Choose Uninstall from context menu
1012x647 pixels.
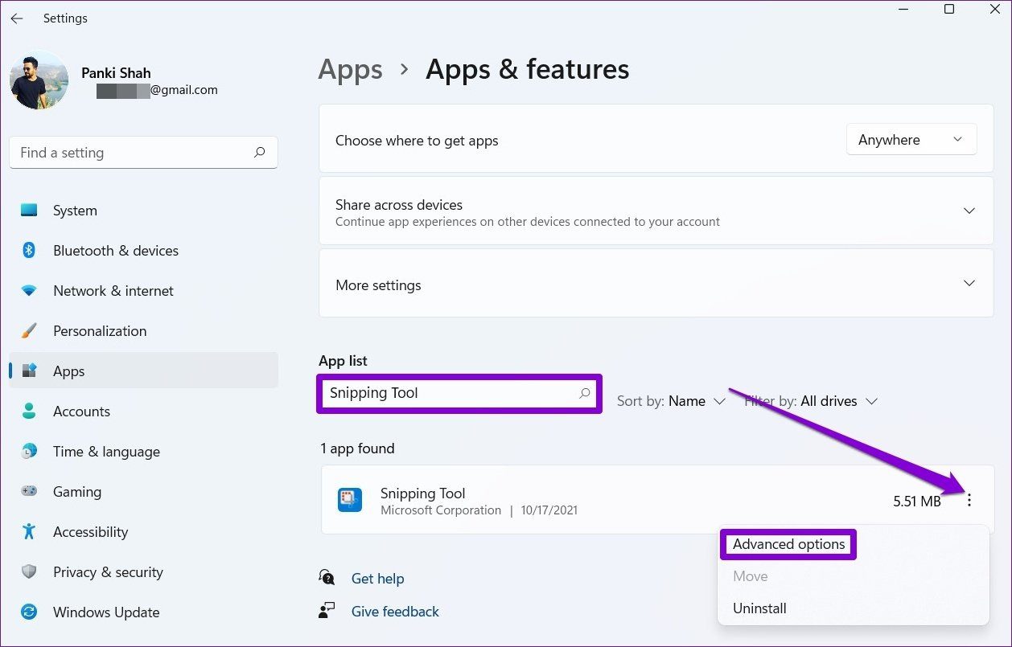pyautogui.click(x=759, y=608)
